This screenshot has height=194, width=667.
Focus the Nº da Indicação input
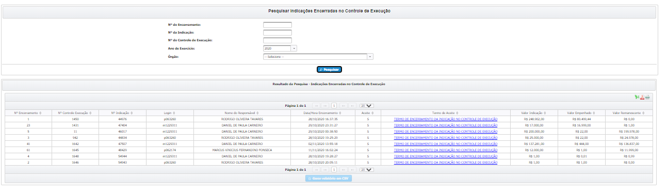point(278,33)
